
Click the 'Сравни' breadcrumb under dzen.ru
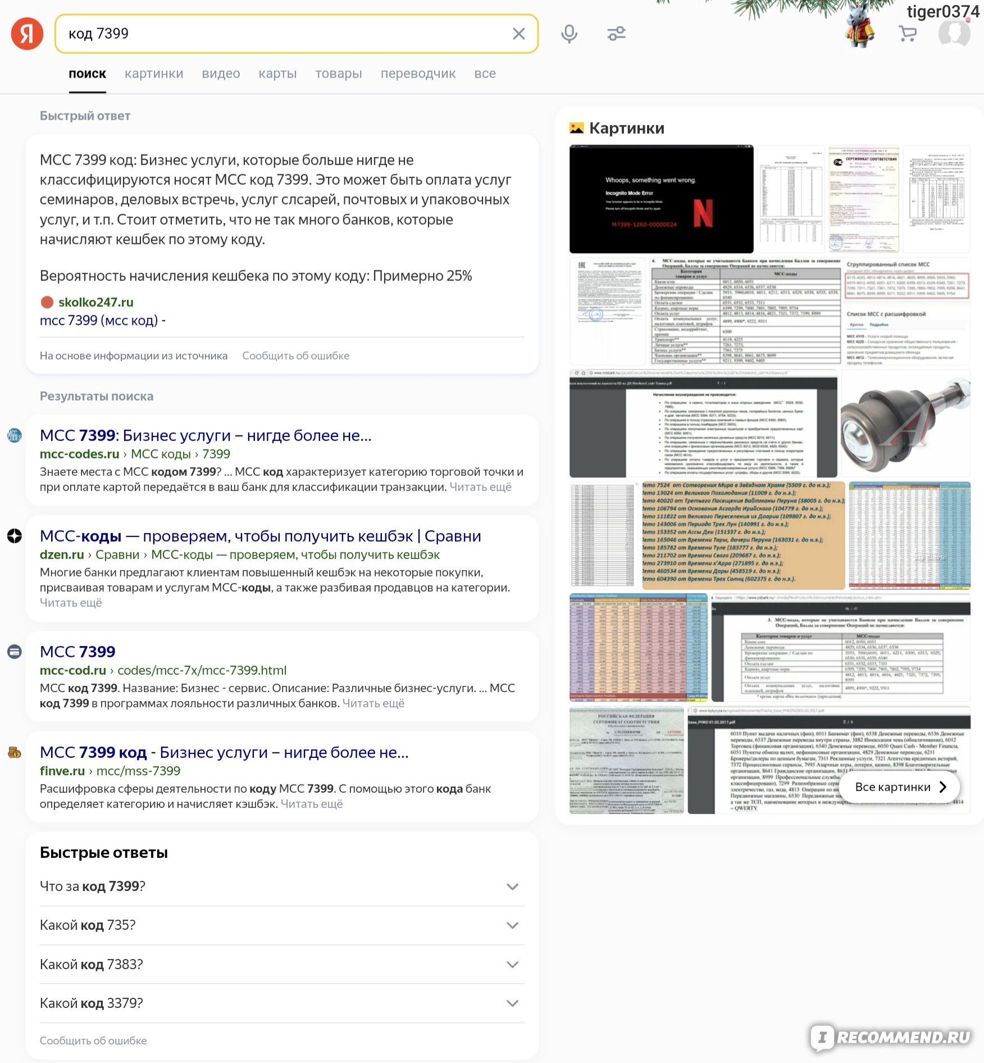click(117, 555)
